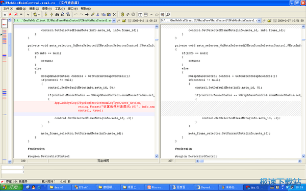Click the 存在 164 段差异 status text
Viewport: 306px width, 191px height.
pyautogui.click(x=17, y=181)
